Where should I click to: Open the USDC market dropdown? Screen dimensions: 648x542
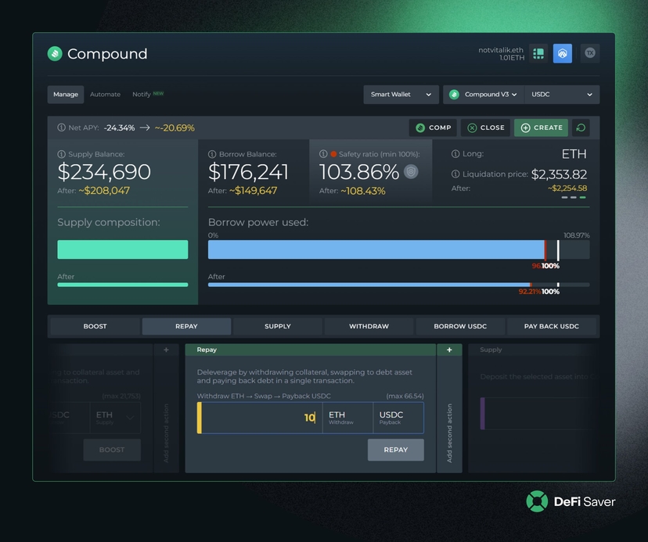[x=562, y=95]
